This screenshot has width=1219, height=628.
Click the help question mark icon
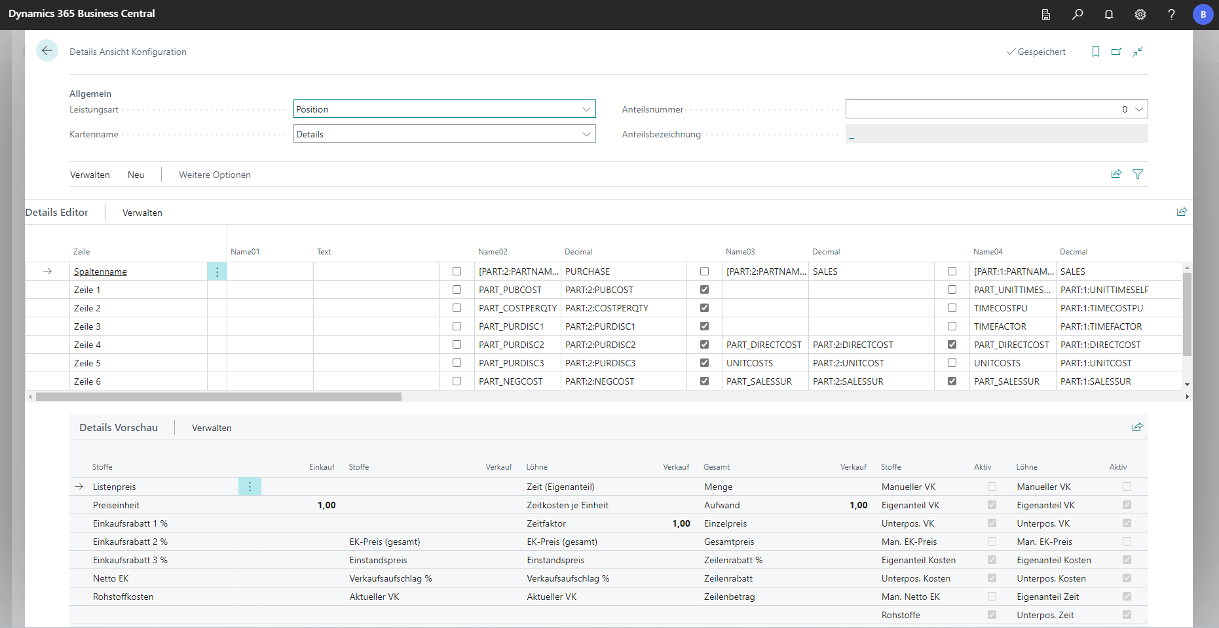(1171, 14)
